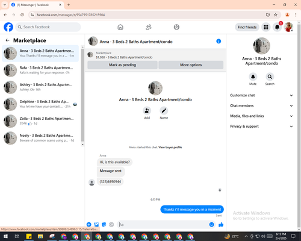Open more actions plus icon in composer

point(89,225)
